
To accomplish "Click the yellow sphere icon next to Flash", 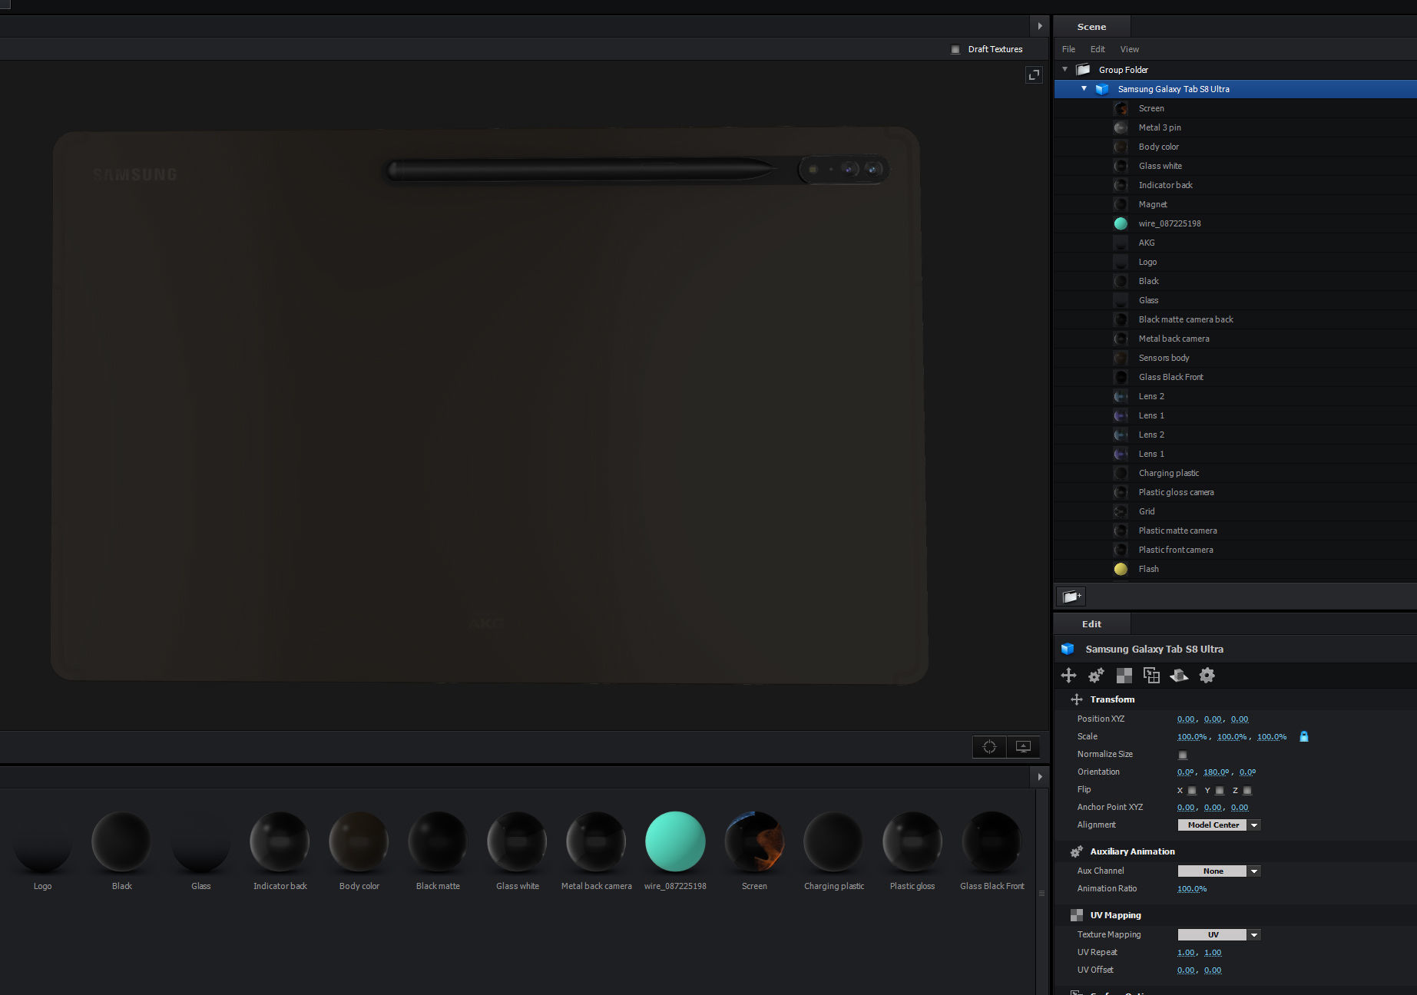I will (x=1121, y=569).
